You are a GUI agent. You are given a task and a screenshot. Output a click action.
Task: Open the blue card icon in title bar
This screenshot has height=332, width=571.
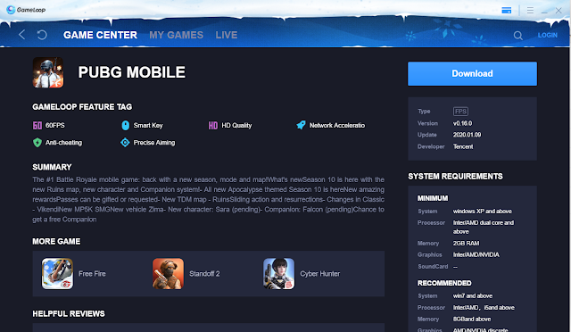point(507,10)
